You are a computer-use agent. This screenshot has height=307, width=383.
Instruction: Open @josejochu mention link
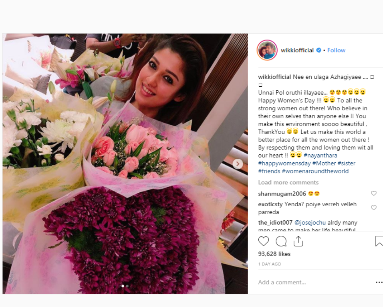310,222
